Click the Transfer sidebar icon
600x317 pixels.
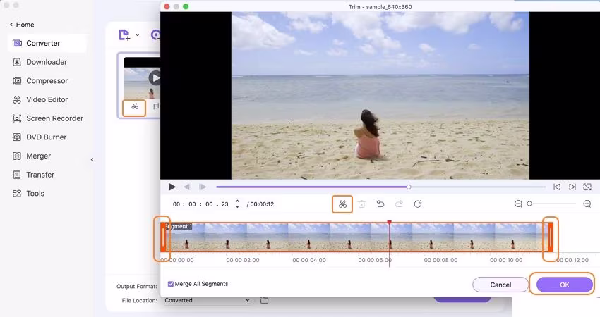click(x=17, y=175)
